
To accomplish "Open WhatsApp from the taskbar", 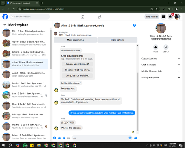I will pos(25,145).
